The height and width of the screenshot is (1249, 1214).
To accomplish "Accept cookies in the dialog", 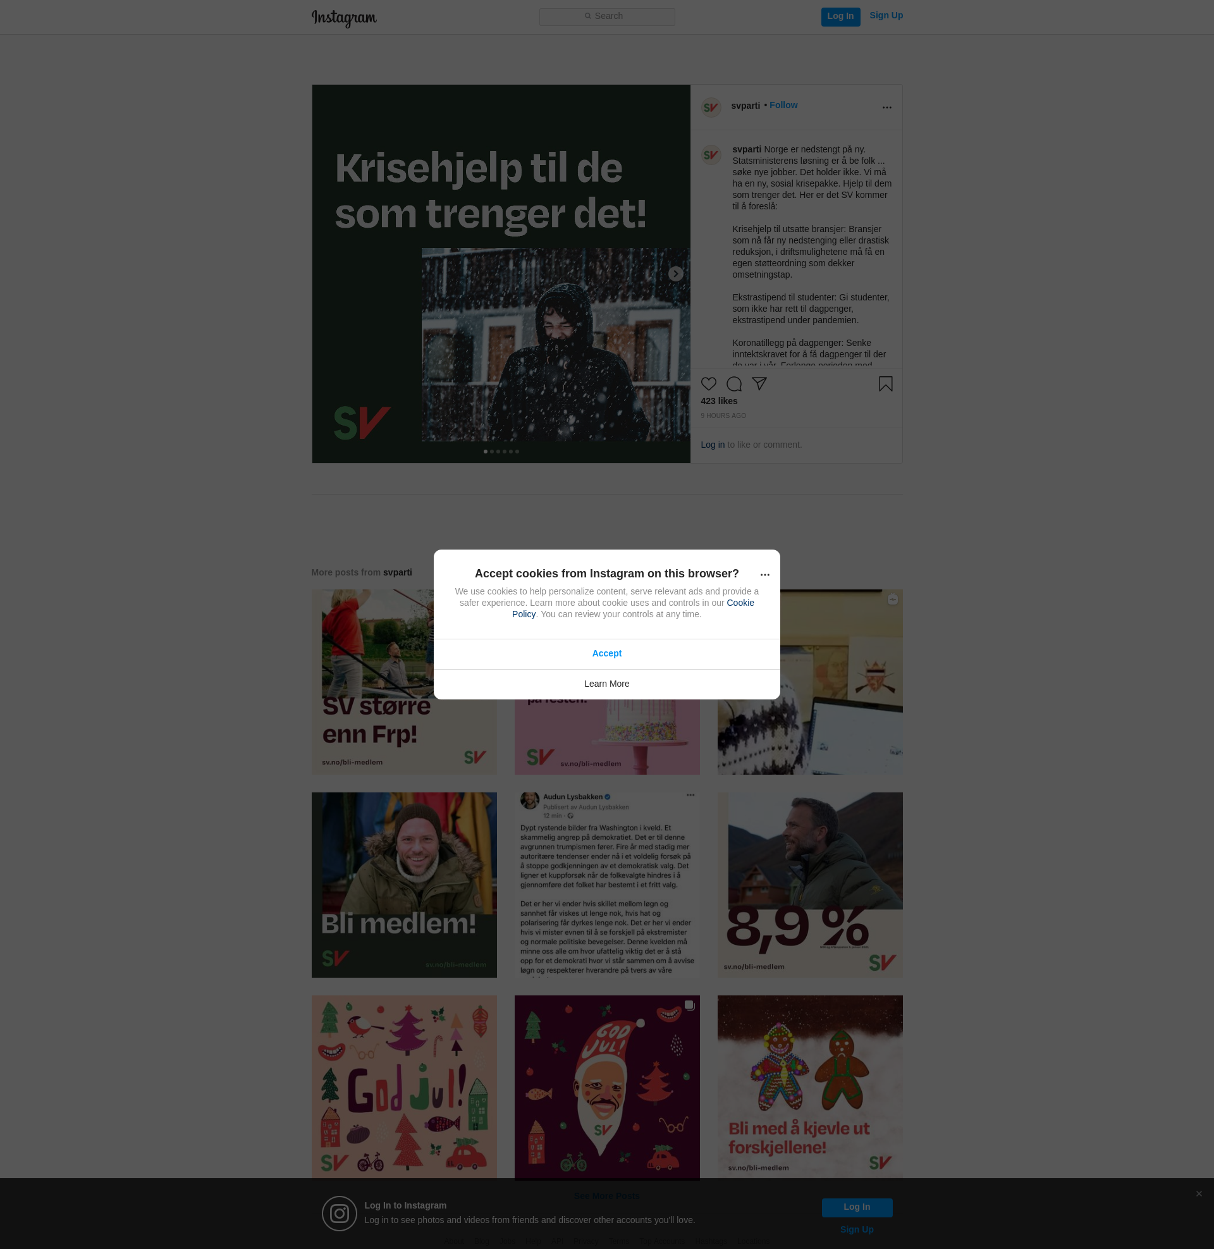I will tap(606, 653).
